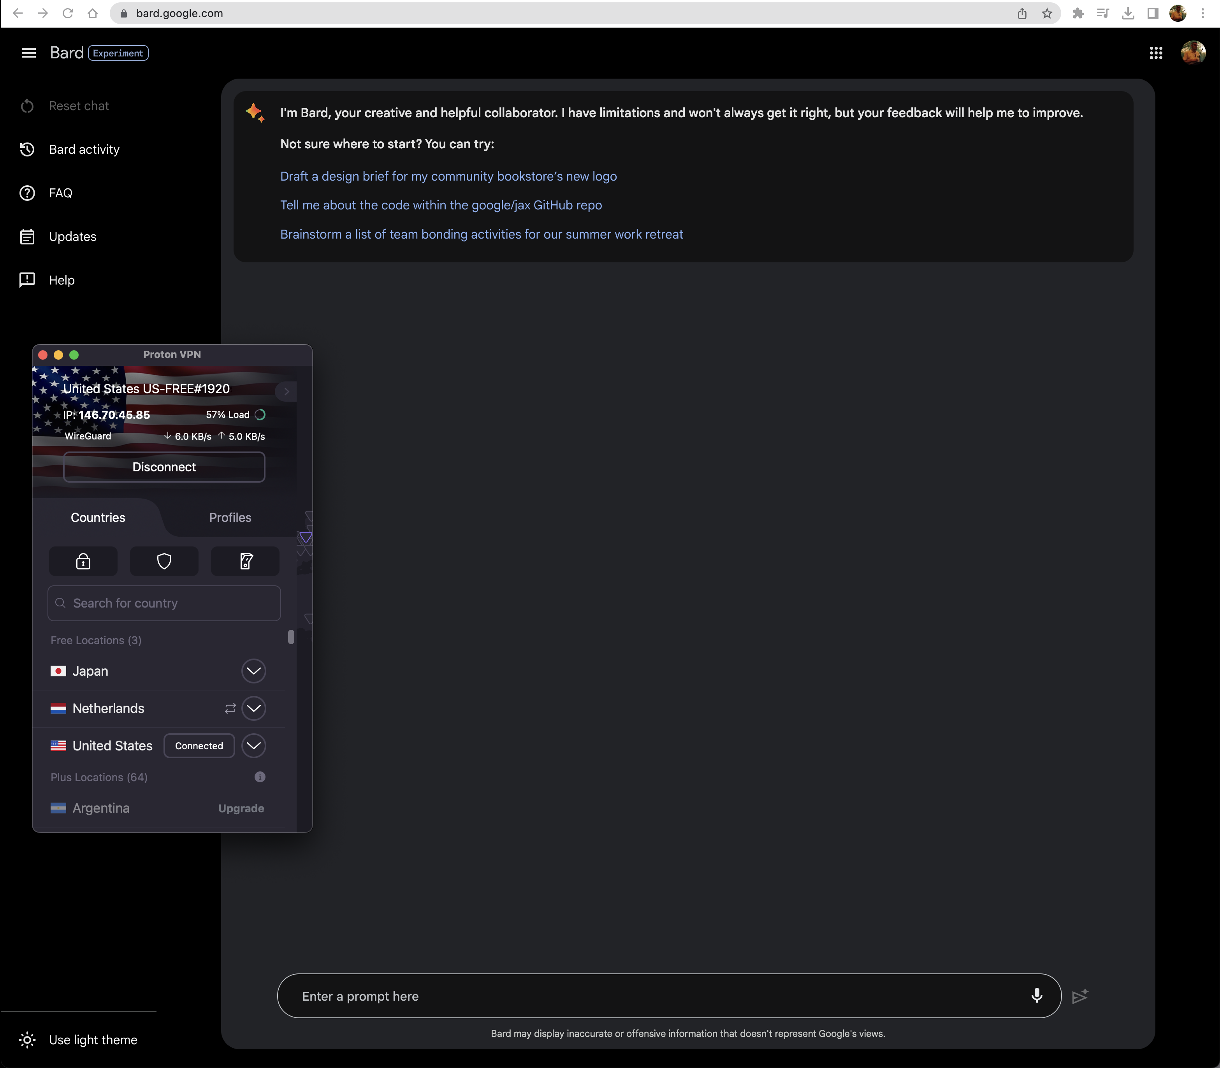1220x1068 pixels.
Task: Open the browser downloads icon
Action: point(1128,13)
